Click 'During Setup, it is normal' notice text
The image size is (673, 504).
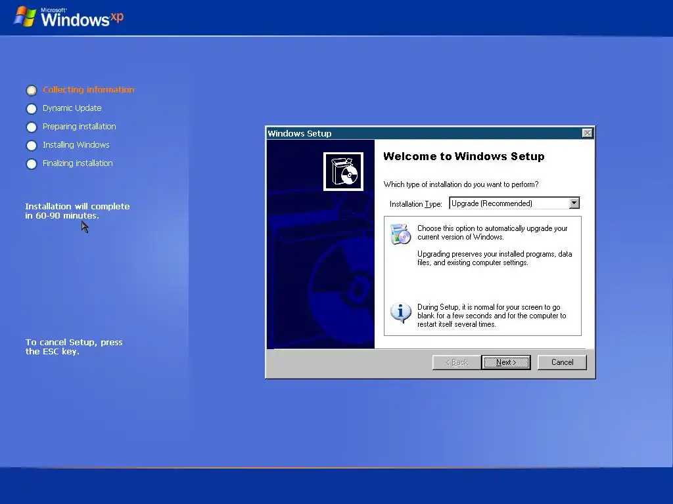tap(492, 316)
